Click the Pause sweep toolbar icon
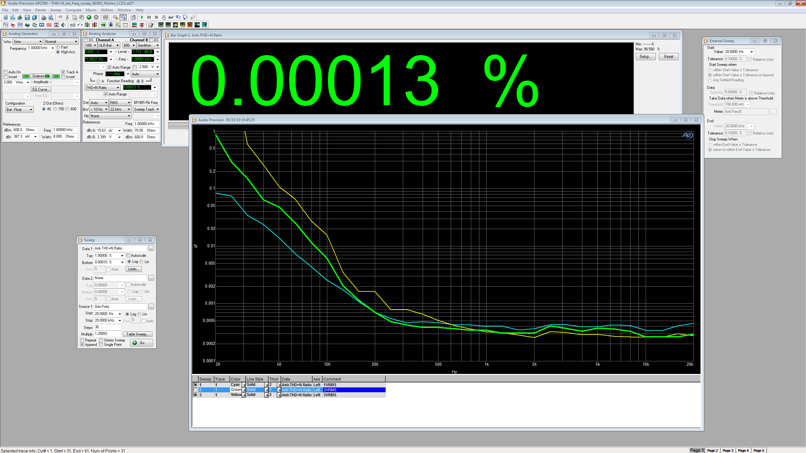Image resolution: width=806 pixels, height=453 pixels. [x=149, y=17]
